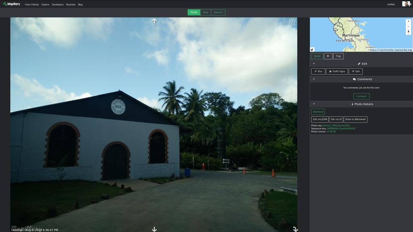Collapse the Comments section

pyautogui.click(x=314, y=79)
